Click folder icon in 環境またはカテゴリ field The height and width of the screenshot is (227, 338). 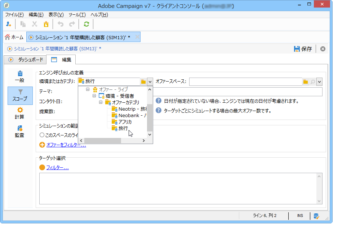(143, 82)
